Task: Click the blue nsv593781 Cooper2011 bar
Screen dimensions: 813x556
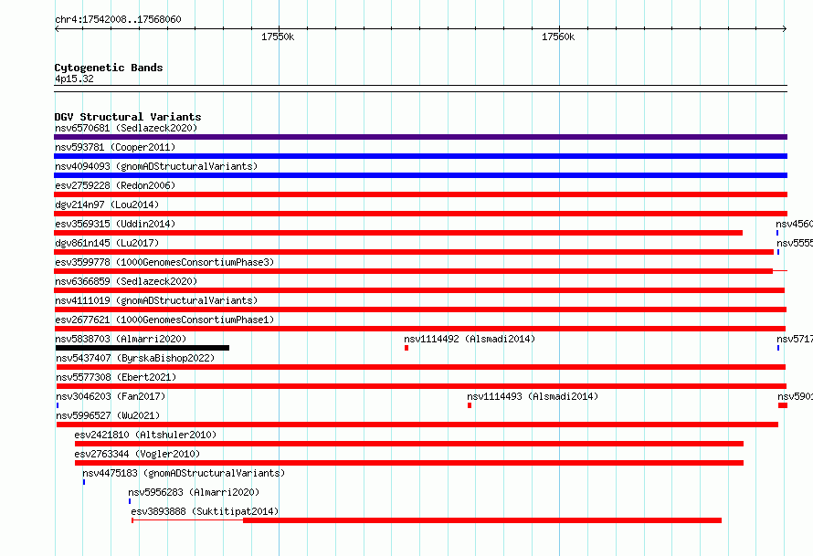Action: [x=420, y=156]
